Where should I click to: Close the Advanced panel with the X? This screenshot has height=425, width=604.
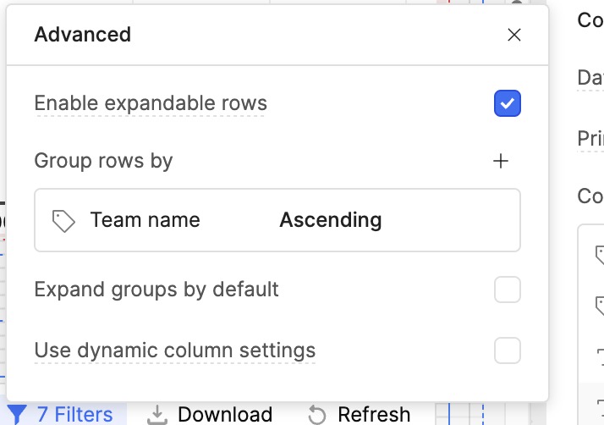pyautogui.click(x=513, y=35)
